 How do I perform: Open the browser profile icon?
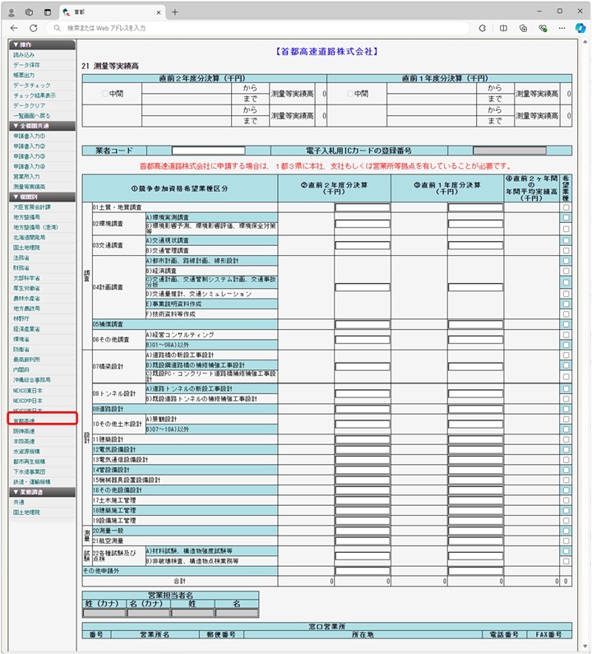(x=12, y=12)
